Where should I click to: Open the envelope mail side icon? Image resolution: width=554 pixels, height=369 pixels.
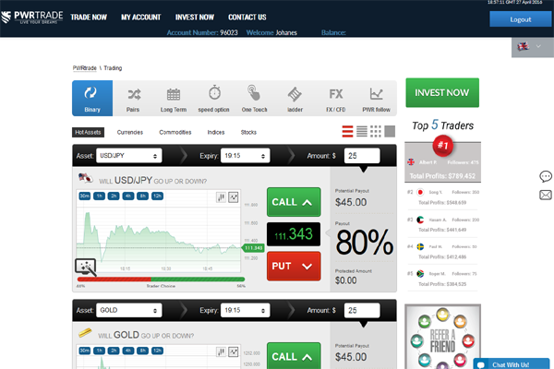pyautogui.click(x=546, y=195)
